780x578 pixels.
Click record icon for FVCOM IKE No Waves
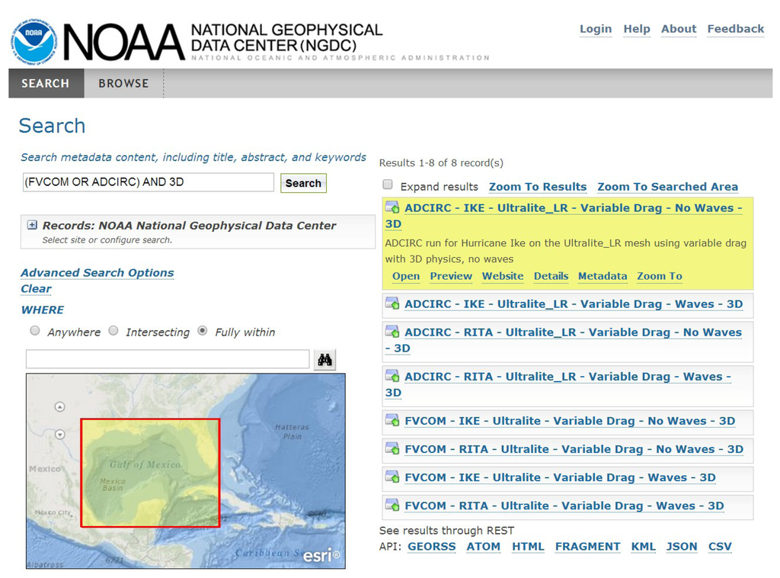[392, 421]
